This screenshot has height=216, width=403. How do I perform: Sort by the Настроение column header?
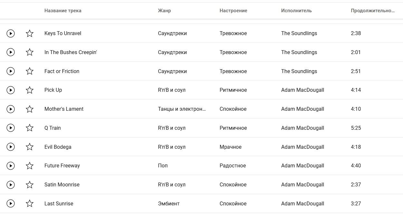[x=233, y=11]
